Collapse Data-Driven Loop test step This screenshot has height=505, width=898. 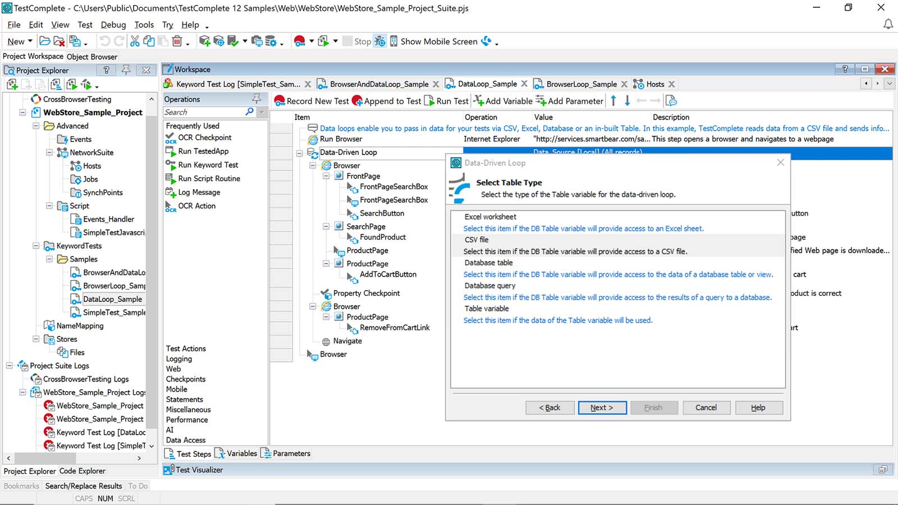[300, 153]
